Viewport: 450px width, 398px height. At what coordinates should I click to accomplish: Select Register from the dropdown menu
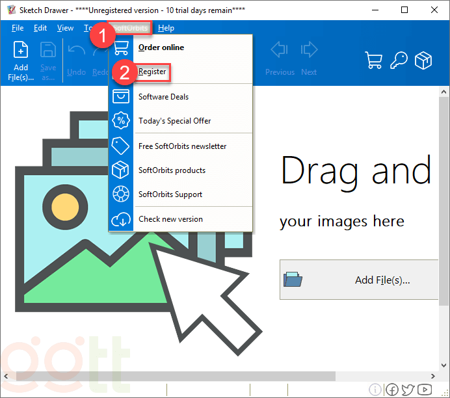tap(153, 72)
